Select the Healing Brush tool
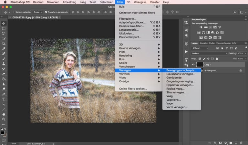Screen dimensions: 248x145 tap(4, 54)
